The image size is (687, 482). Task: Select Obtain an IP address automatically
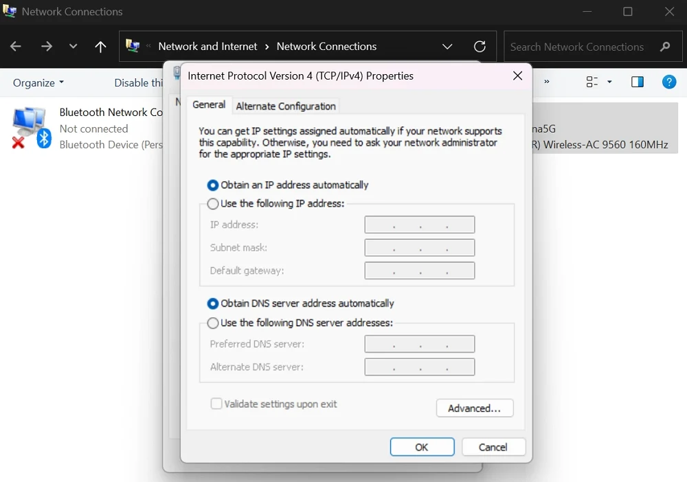tap(213, 185)
